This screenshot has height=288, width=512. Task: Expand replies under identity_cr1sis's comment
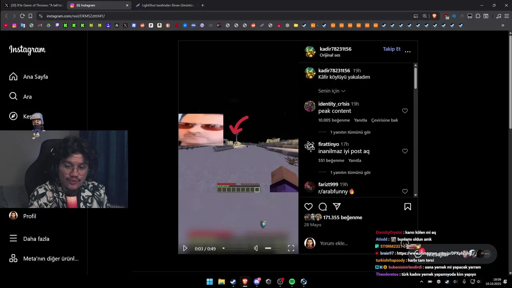[x=350, y=132]
